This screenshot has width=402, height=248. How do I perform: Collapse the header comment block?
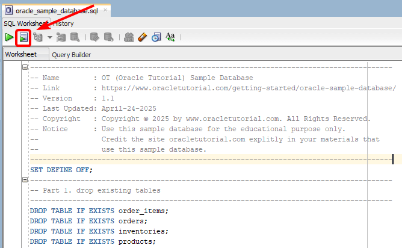pyautogui.click(x=25, y=67)
